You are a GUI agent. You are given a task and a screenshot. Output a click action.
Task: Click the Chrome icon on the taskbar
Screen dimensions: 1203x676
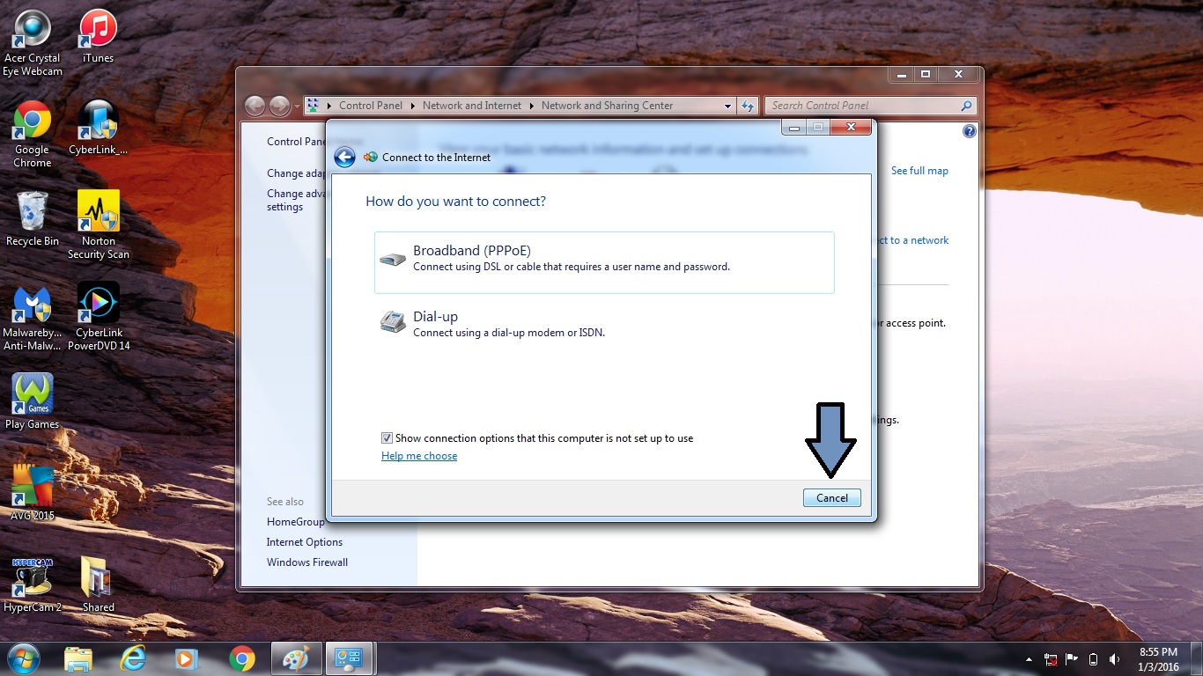pyautogui.click(x=241, y=658)
